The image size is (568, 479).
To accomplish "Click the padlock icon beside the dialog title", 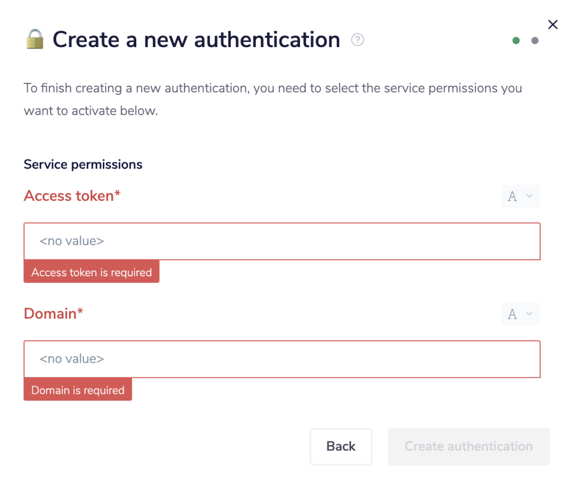I will (34, 39).
